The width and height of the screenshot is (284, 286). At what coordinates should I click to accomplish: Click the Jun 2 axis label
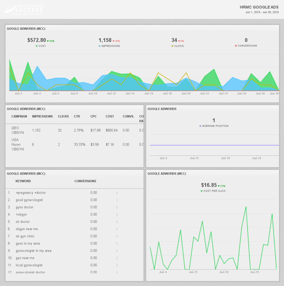18,93
